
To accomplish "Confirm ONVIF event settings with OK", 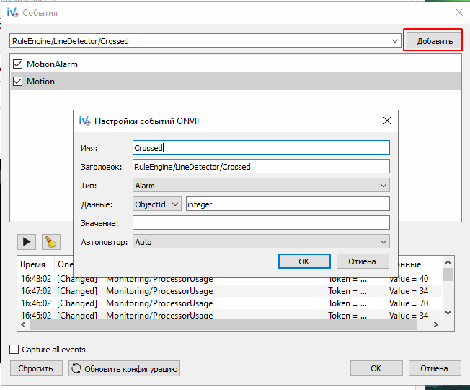I will [304, 261].
